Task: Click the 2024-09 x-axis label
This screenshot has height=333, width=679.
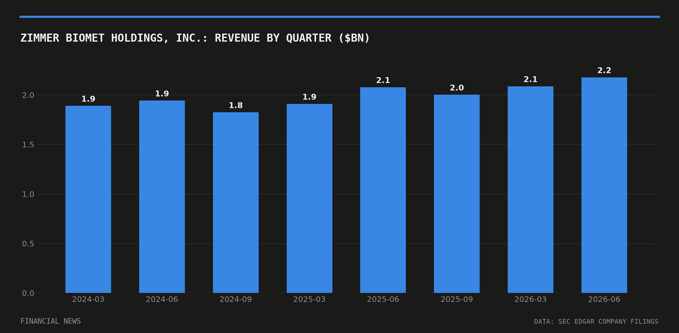Action: click(236, 299)
